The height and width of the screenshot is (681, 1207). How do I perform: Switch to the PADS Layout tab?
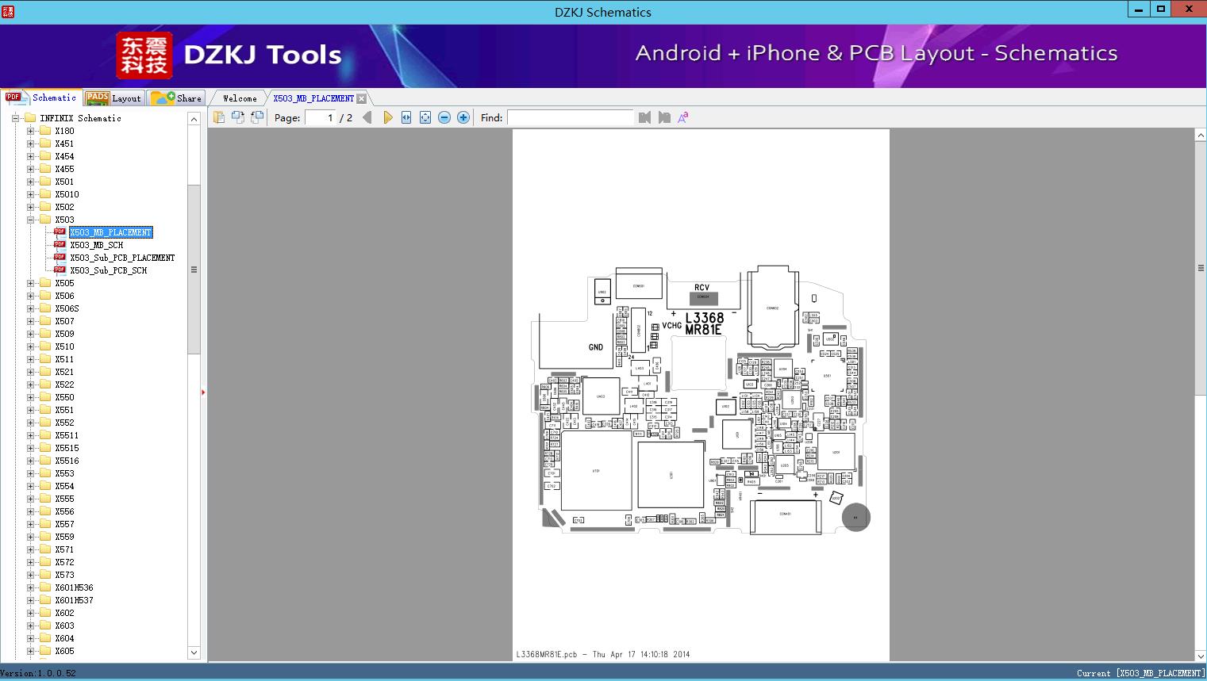point(113,98)
